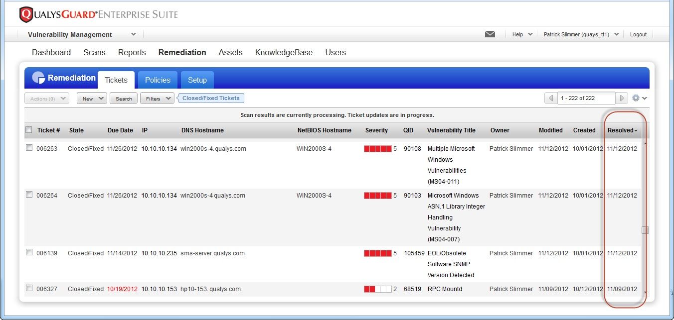The image size is (674, 320).
Task: Sort by Due Date column header
Action: 120,130
